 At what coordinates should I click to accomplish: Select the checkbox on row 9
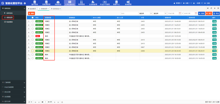32,51
